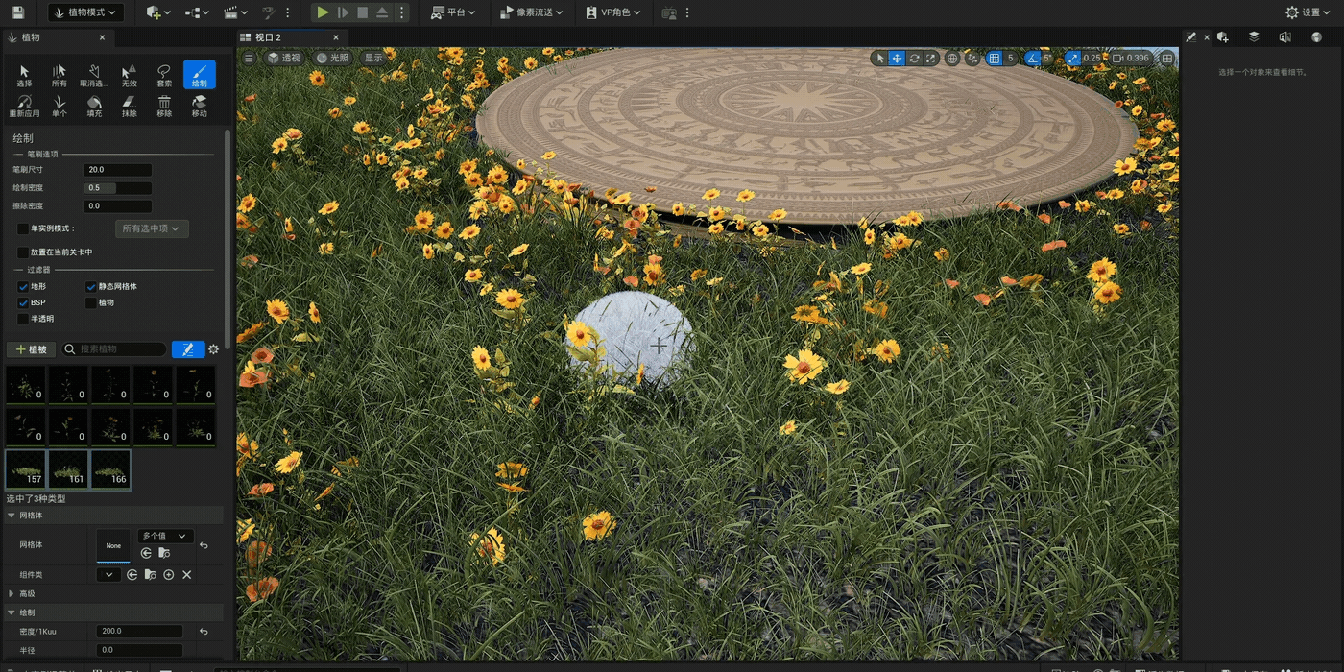Open the 平台 platforms dropdown
This screenshot has width=1344, height=672.
(453, 12)
